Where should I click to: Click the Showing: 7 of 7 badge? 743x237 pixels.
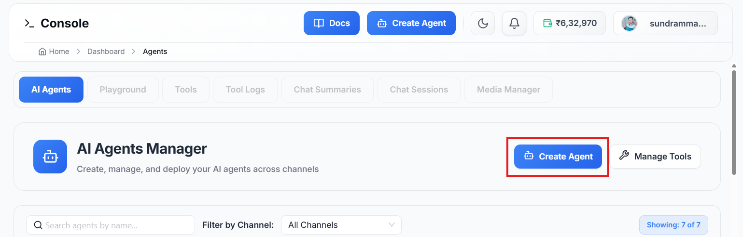pos(673,225)
